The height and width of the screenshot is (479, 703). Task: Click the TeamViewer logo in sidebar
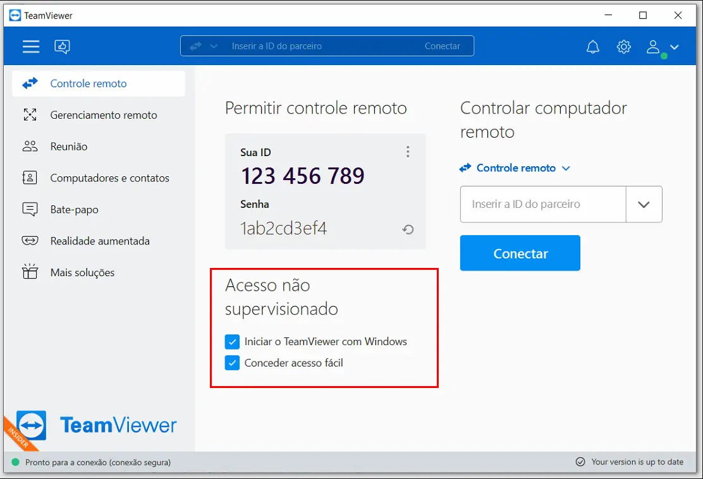[96, 426]
